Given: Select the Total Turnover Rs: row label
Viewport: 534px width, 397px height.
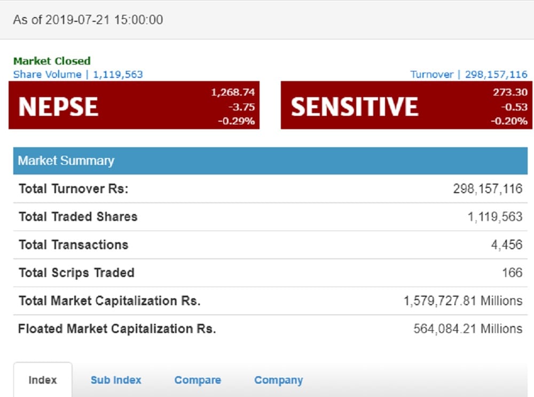Looking at the screenshot, I should click(74, 188).
